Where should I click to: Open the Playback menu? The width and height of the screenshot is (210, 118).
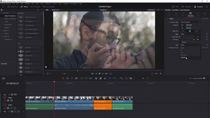pos(48,4)
